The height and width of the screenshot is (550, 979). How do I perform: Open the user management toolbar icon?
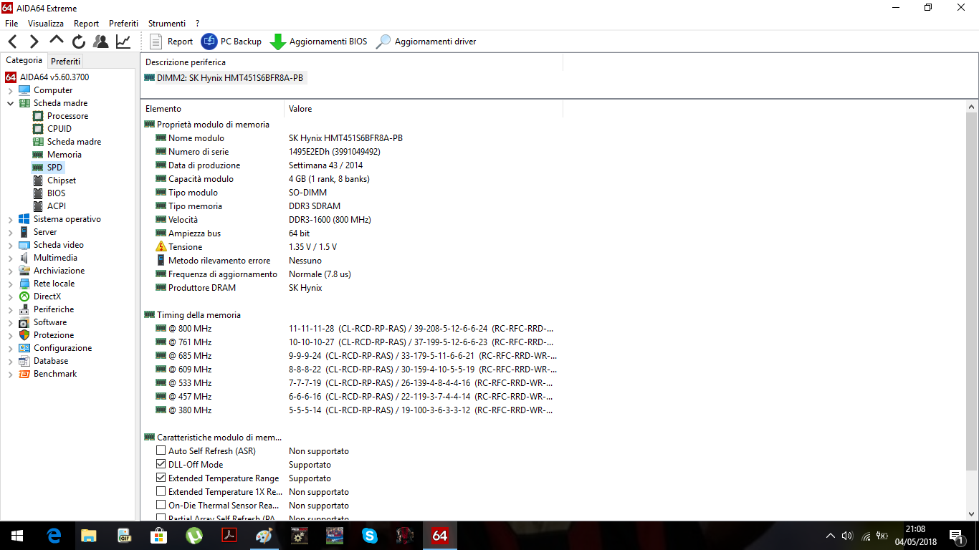click(101, 42)
